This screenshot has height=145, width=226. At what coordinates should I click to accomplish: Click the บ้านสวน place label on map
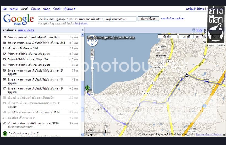tap(147, 93)
